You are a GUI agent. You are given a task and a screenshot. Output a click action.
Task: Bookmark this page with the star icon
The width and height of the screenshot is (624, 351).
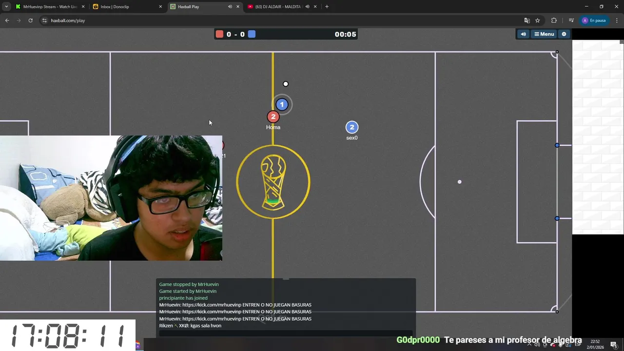tap(538, 20)
